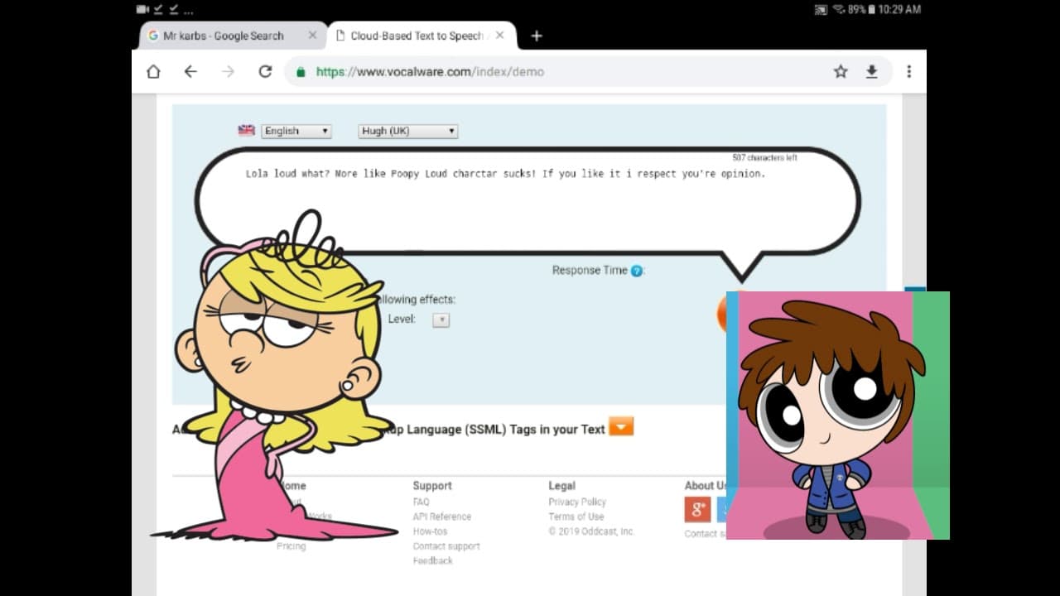This screenshot has height=596, width=1060.
Task: Bookmark this page with star icon
Action: (841, 72)
